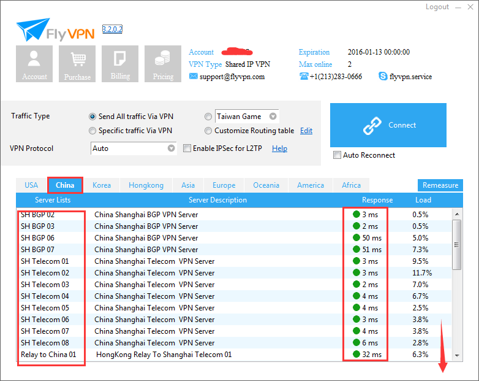Sort by the Response column header
Screen dimensions: 479x381
(377, 200)
